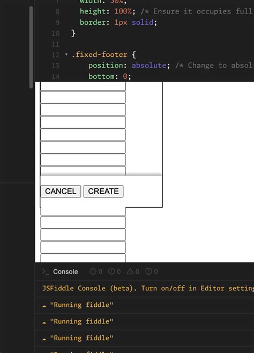Viewport: 254px width, 353px height.
Task: Click the left panel vertical scrollbar thumb
Action: pyautogui.click(x=31, y=47)
